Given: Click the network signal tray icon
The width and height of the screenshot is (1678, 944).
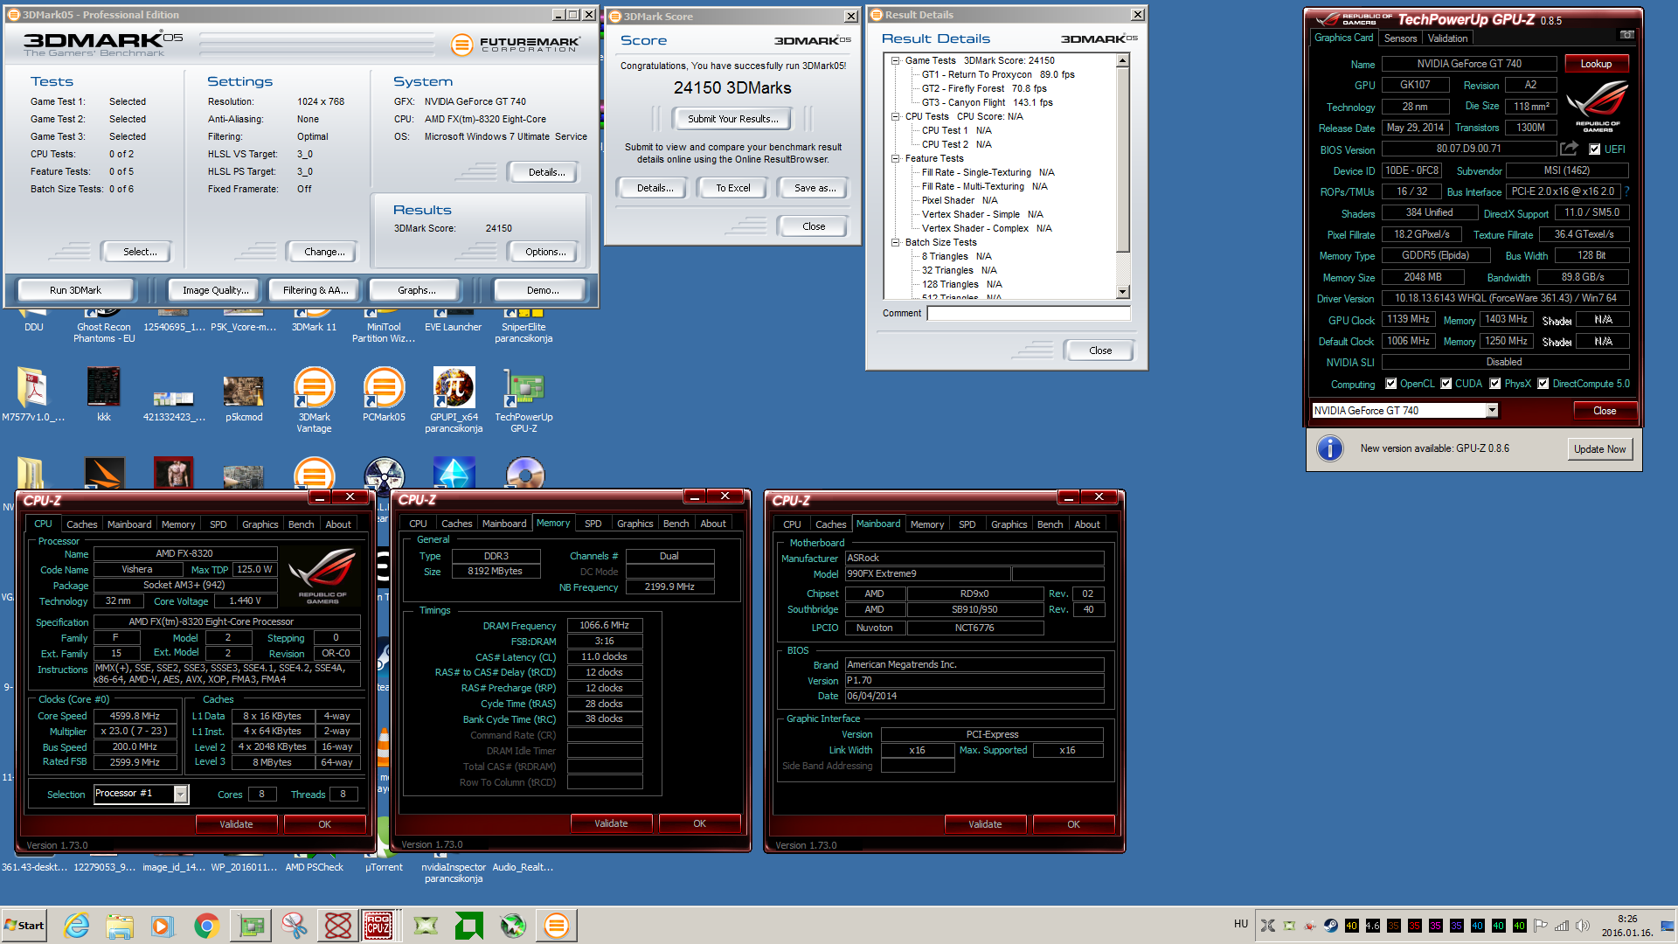Looking at the screenshot, I should (x=1562, y=926).
